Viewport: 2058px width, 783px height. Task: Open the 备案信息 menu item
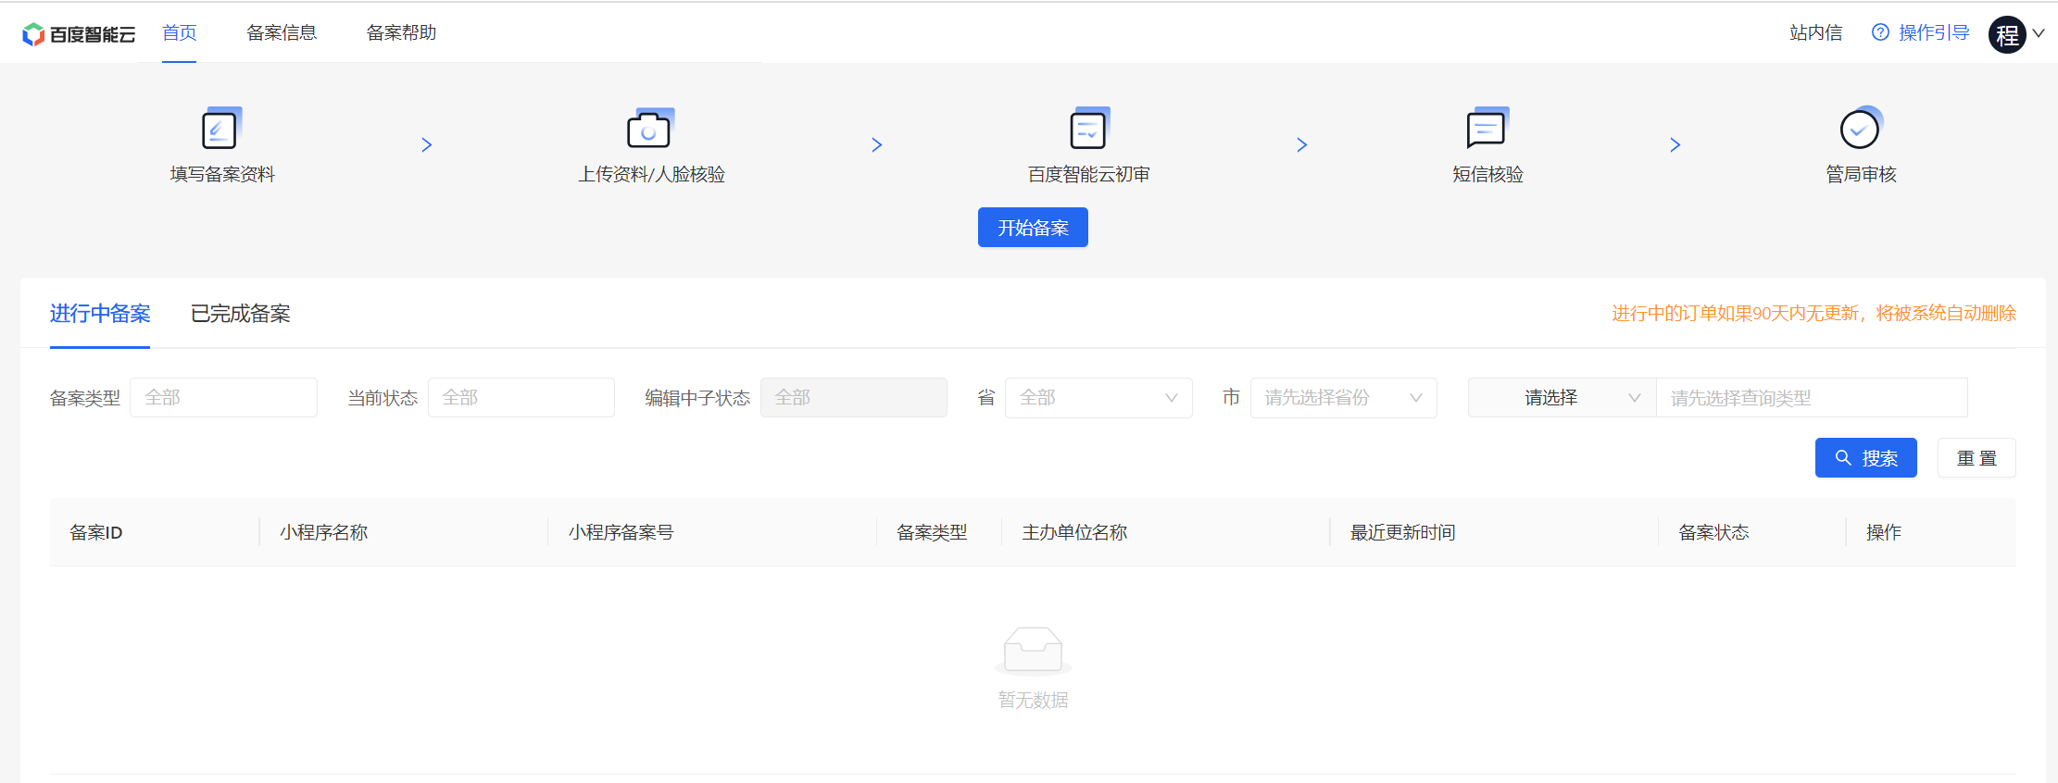[282, 33]
